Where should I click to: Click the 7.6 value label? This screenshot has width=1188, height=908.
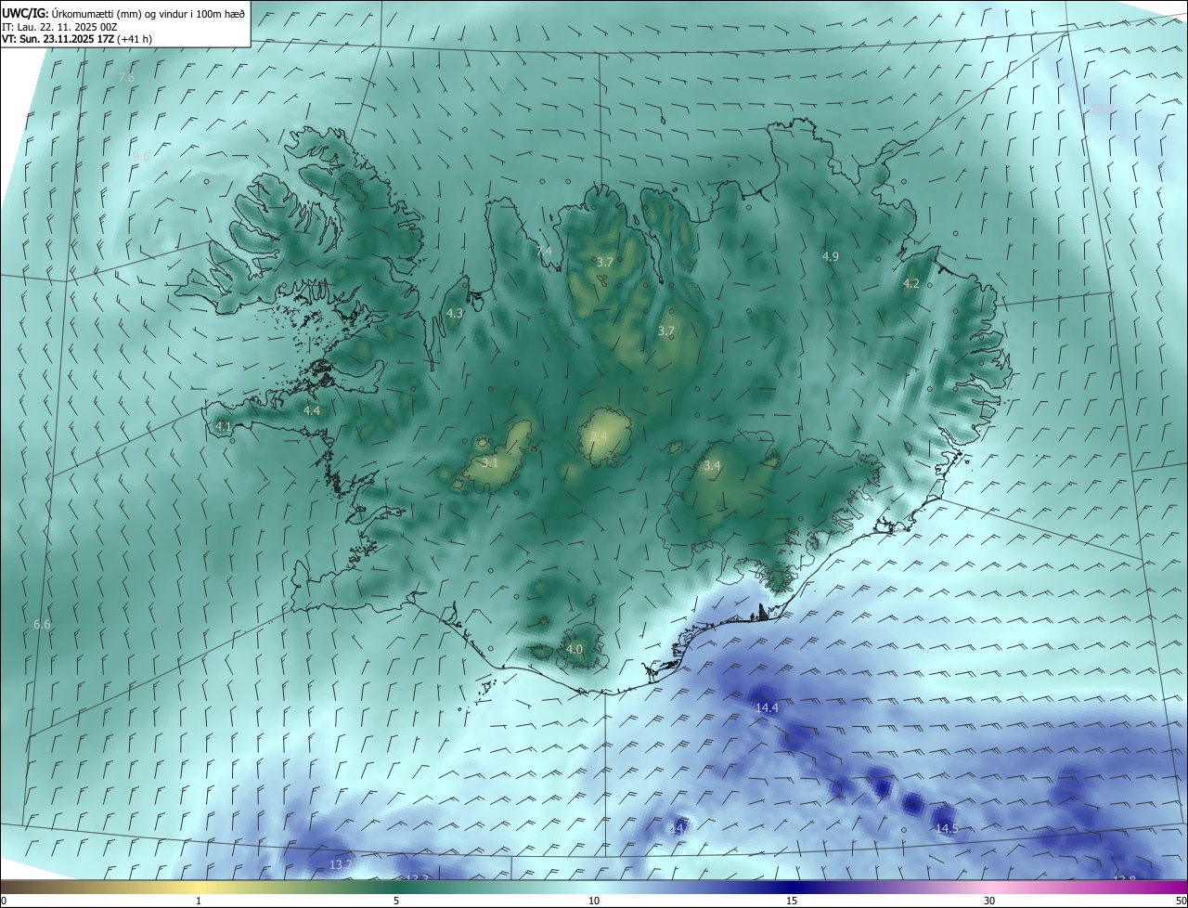coord(126,77)
